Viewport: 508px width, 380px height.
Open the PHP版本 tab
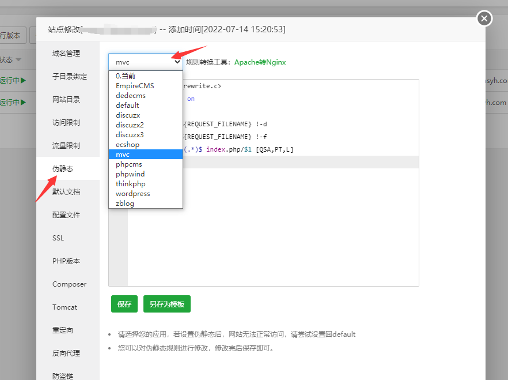pyautogui.click(x=66, y=261)
